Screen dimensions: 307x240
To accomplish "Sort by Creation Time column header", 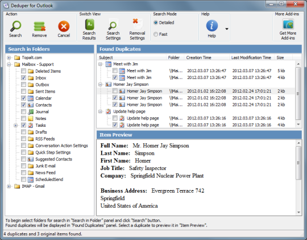I will pyautogui.click(x=207, y=57).
